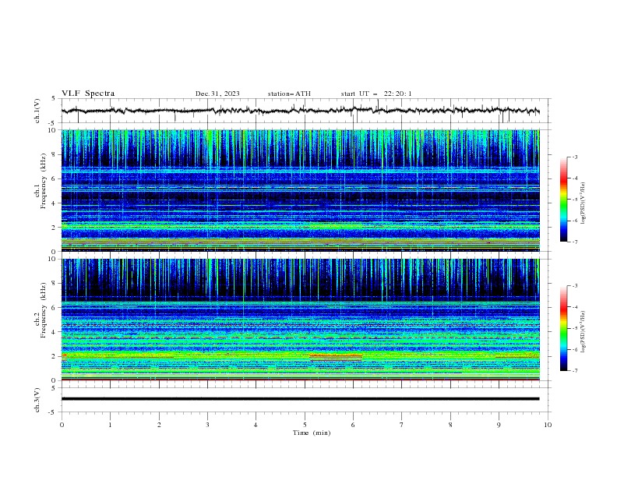
Task: Click the '-7' label on lower colorbar
Action: pos(574,371)
